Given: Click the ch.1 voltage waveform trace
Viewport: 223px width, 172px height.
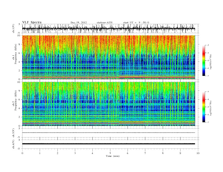Looking at the screenshot, I should (108, 29).
